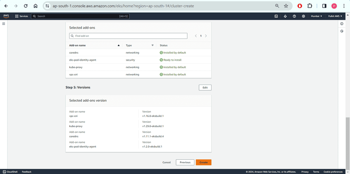Click the AWS logo home icon
The width and height of the screenshot is (350, 174).
6,16
